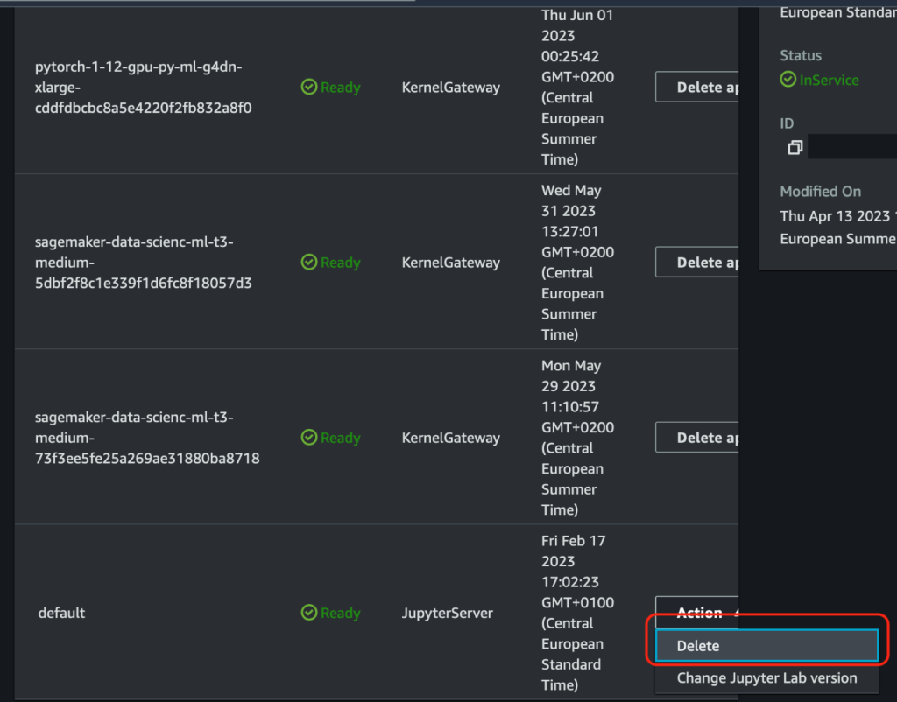
Task: Copy the ID using the copy icon
Action: tap(795, 148)
